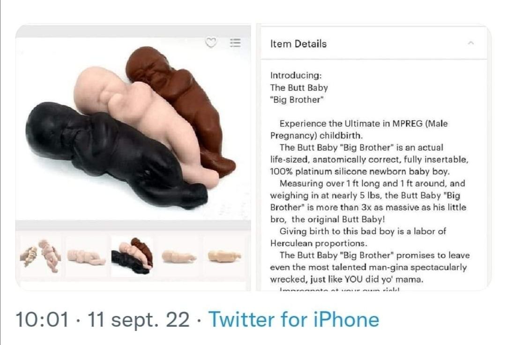This screenshot has height=345, width=506.
Task: Select second thumbnail with single pink figure
Action: click(86, 257)
